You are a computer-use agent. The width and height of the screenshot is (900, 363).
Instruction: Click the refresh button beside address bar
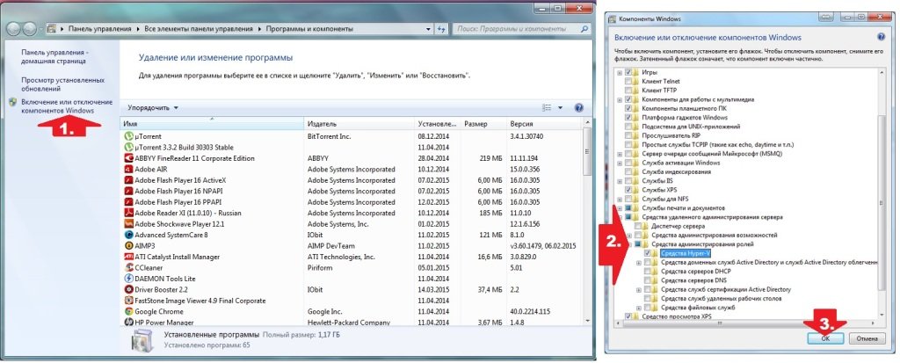click(441, 28)
